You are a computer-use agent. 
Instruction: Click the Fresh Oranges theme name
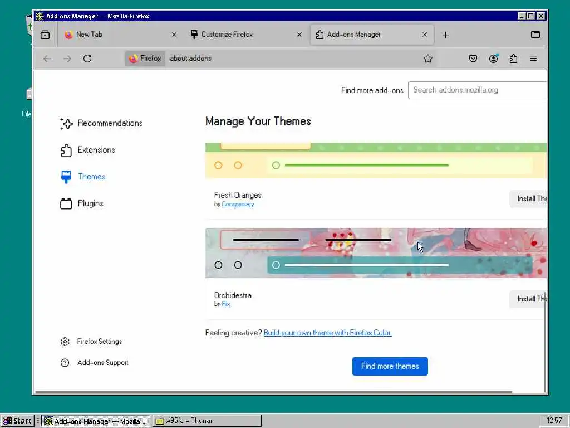click(238, 196)
